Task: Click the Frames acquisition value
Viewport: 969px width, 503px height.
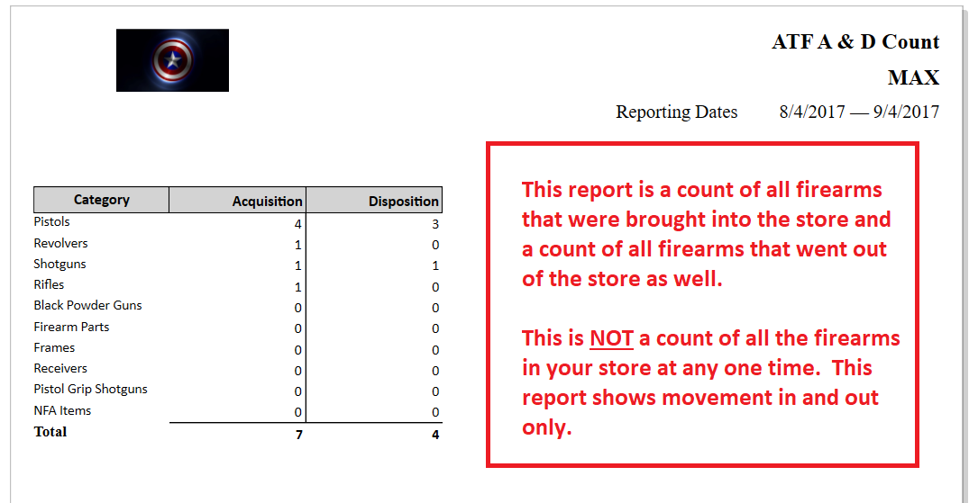Action: [298, 350]
